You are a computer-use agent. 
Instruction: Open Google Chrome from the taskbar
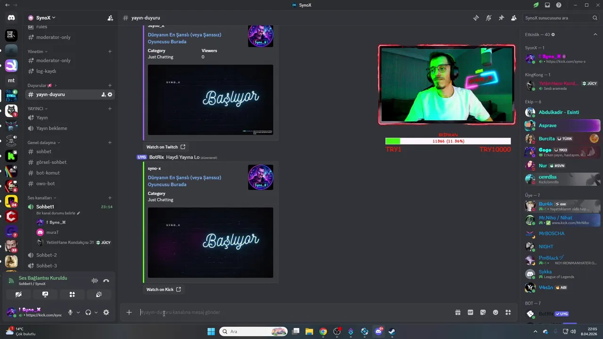(323, 331)
